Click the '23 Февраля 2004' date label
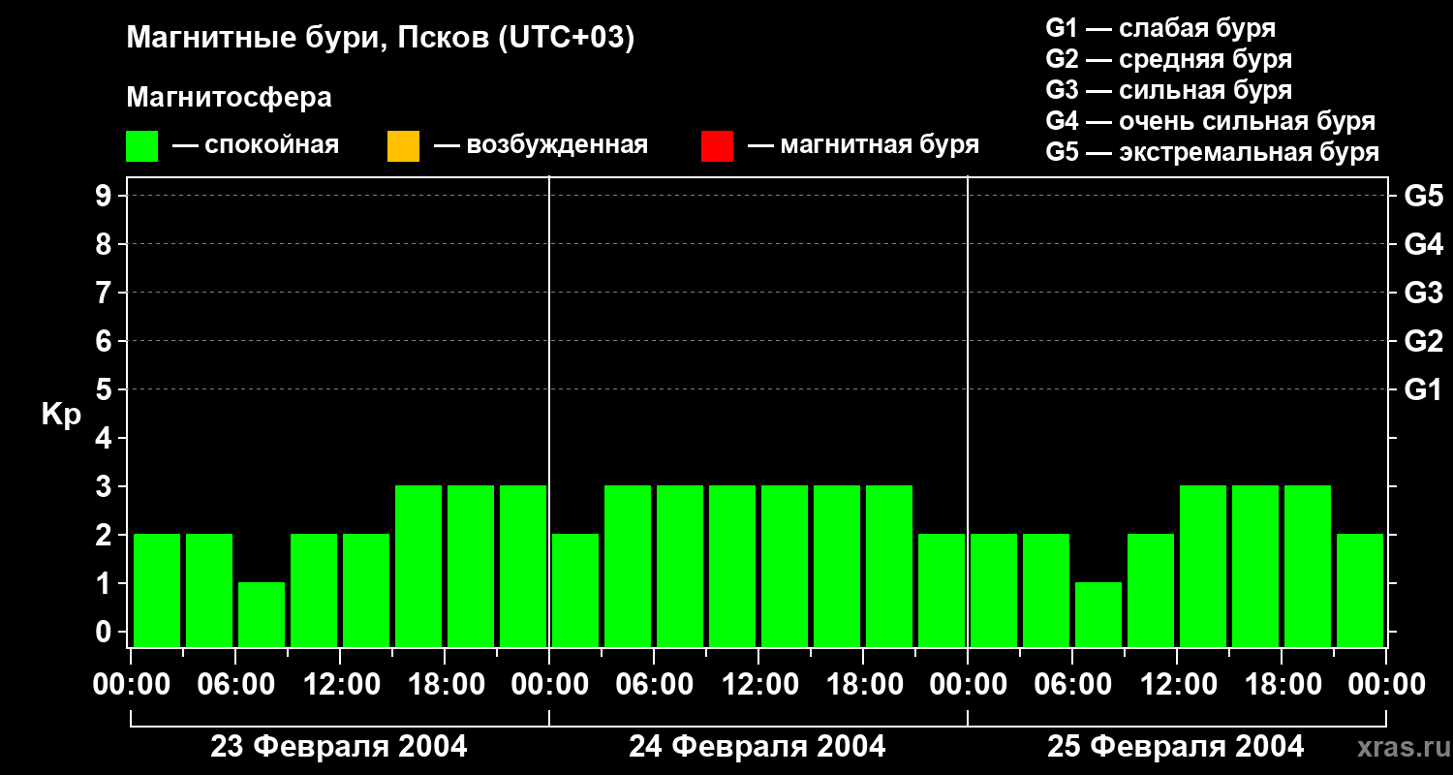Viewport: 1453px width, 775px height. [339, 747]
